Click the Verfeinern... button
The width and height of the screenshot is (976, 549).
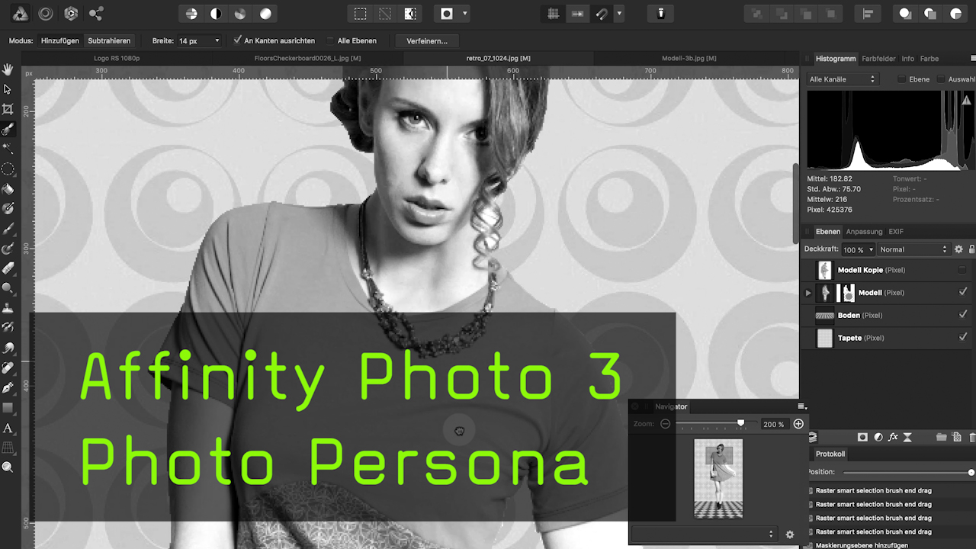427,40
